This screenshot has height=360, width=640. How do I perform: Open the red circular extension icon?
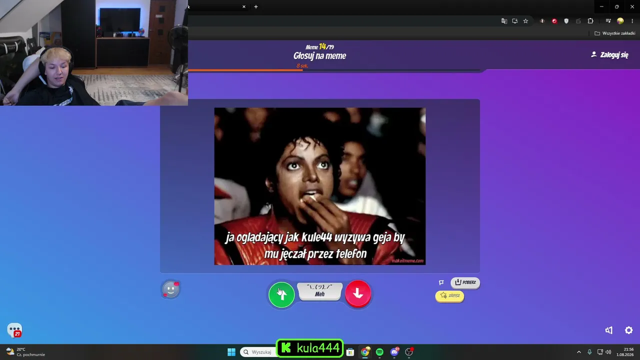pyautogui.click(x=554, y=21)
